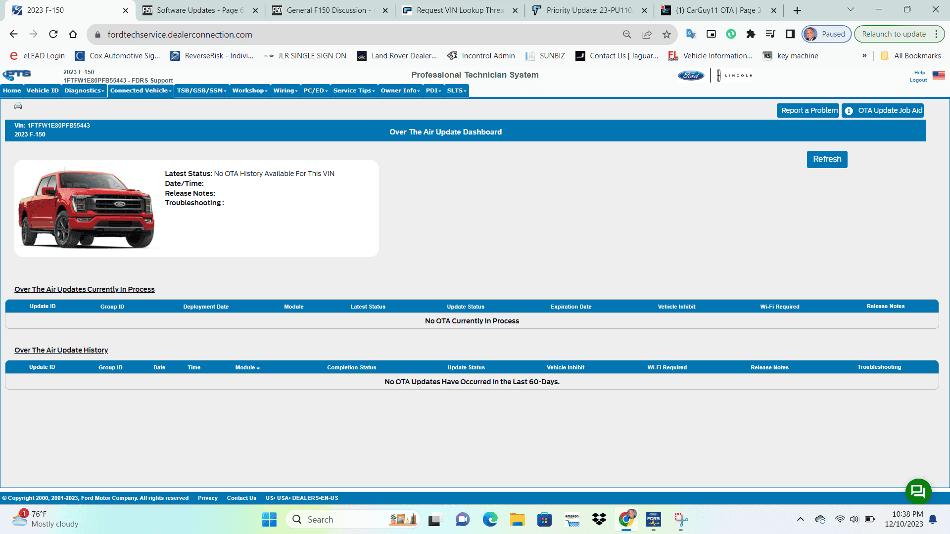Image resolution: width=950 pixels, height=534 pixels.
Task: Open the Extensions puzzle icon
Action: pyautogui.click(x=751, y=34)
